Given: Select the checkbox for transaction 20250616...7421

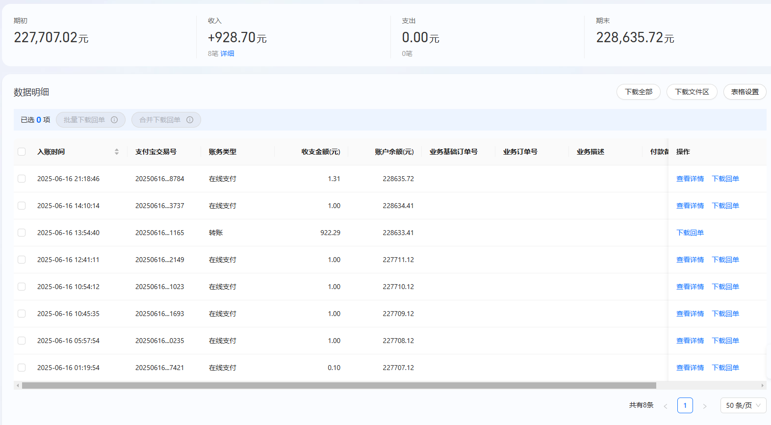Looking at the screenshot, I should (x=22, y=368).
